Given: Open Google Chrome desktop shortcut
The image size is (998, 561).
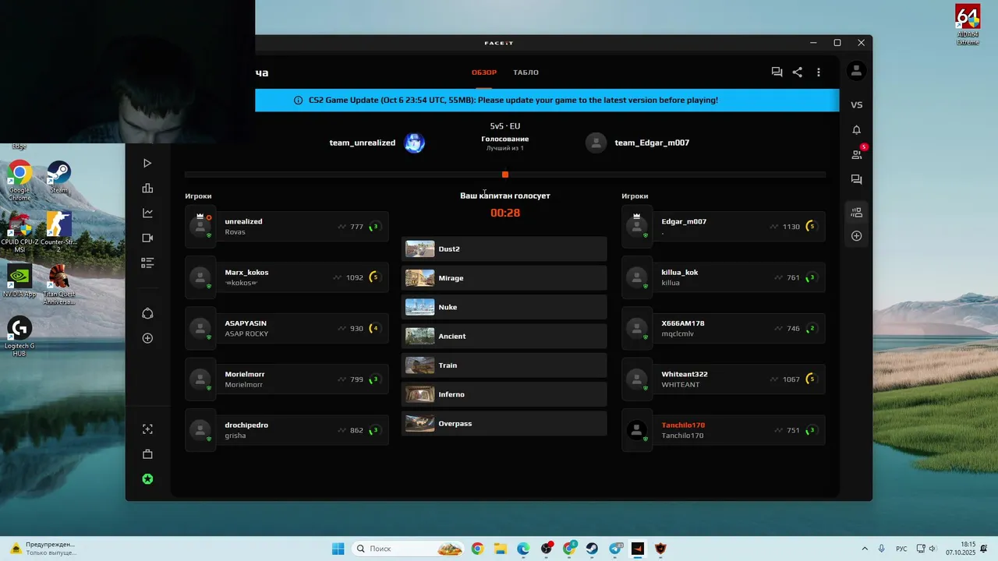Looking at the screenshot, I should [x=19, y=182].
